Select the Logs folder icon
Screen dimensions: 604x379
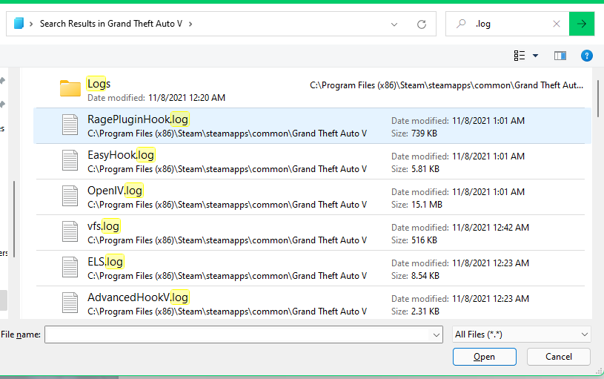[x=70, y=89]
